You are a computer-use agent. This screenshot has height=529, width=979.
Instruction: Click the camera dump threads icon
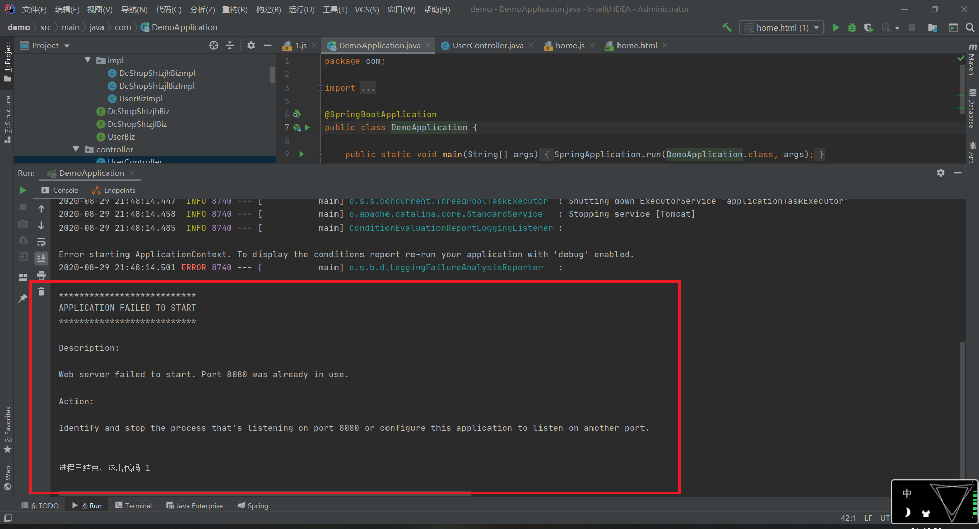[x=23, y=224]
